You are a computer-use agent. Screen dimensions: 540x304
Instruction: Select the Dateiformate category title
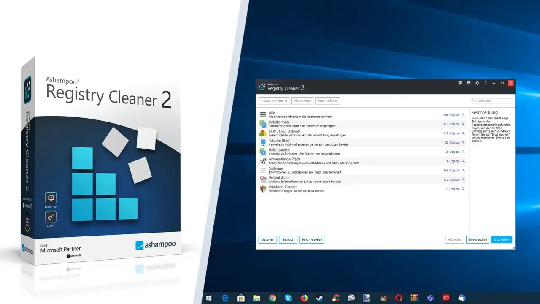(279, 122)
